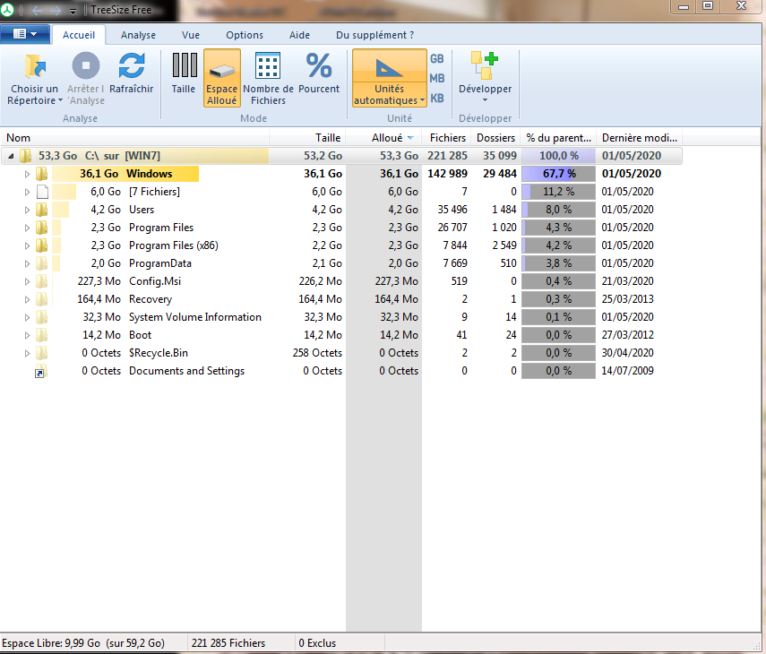This screenshot has width=766, height=654.
Task: Expand the [7 Fichiers] node
Action: coord(28,192)
